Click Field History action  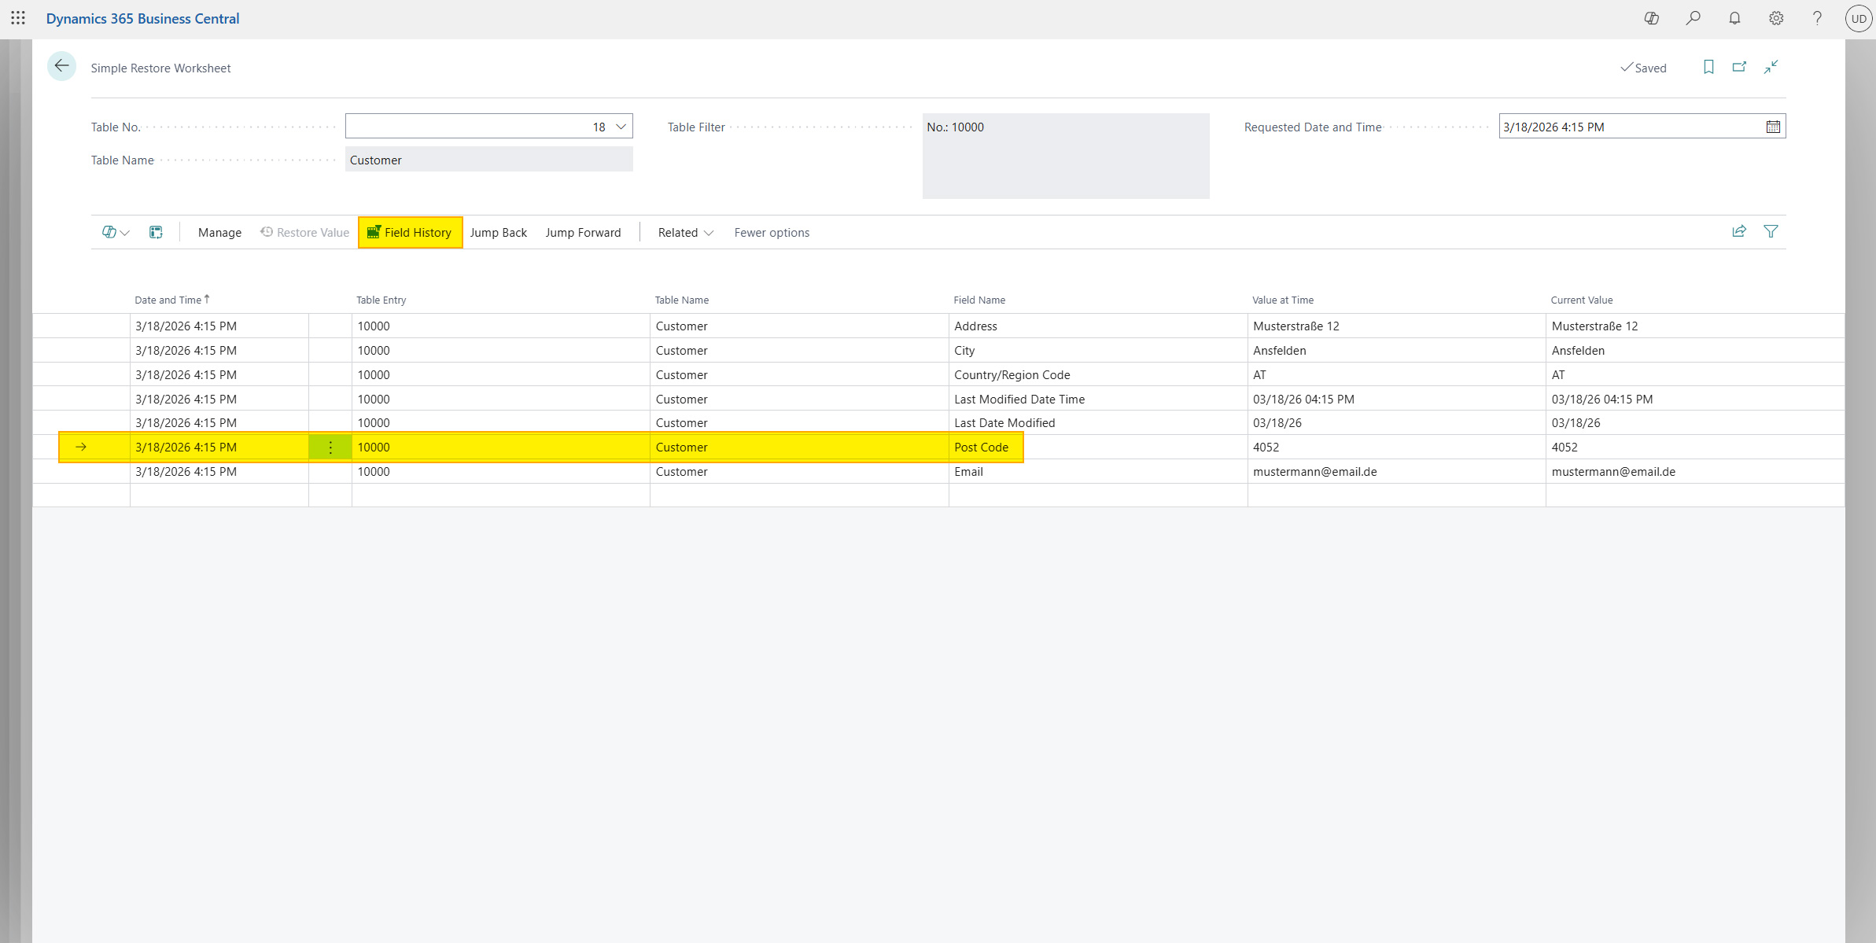(410, 233)
